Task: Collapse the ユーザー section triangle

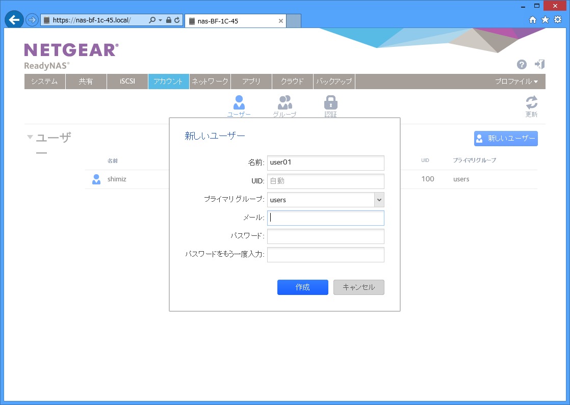Action: point(30,137)
